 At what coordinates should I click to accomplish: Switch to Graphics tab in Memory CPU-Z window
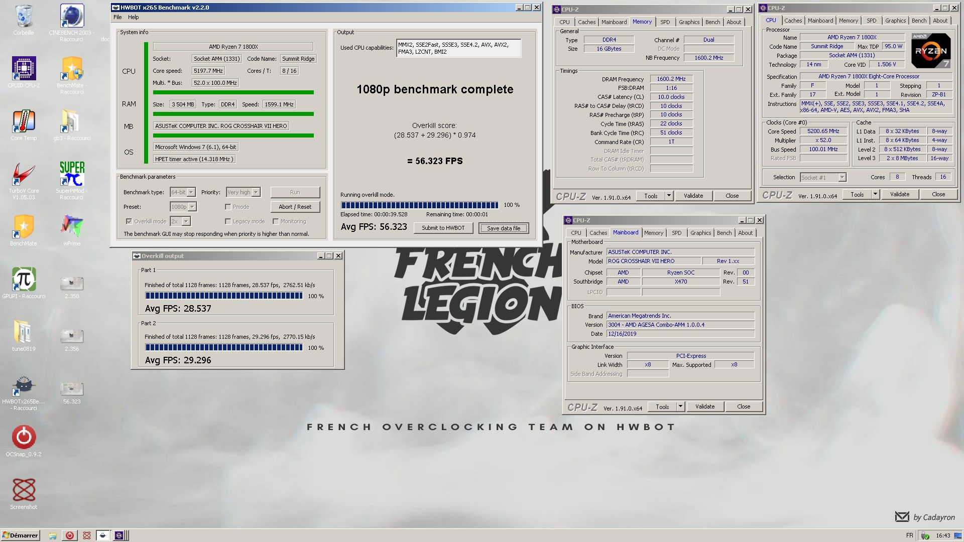point(689,22)
